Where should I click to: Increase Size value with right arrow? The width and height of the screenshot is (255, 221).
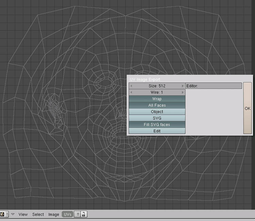coord(183,86)
